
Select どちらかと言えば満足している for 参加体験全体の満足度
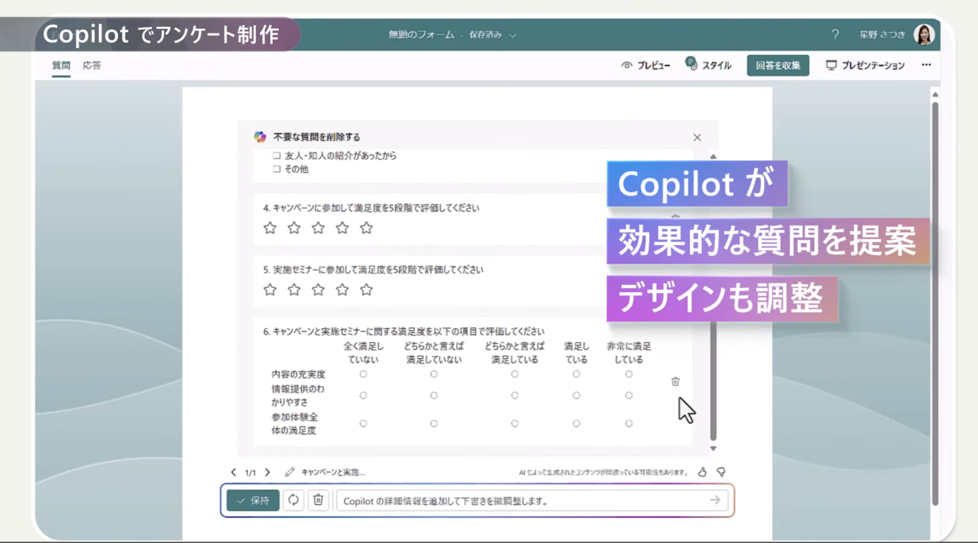coord(514,423)
